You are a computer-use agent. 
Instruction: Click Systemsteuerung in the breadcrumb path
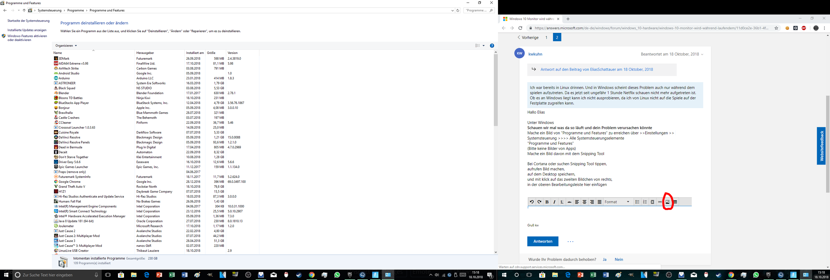pos(49,10)
